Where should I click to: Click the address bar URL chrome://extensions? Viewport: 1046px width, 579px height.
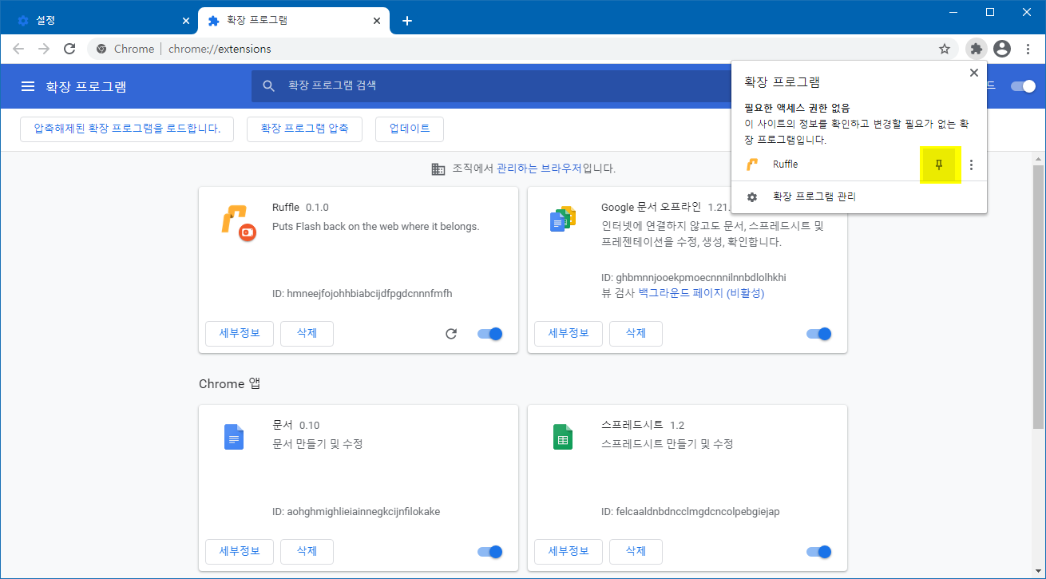(220, 49)
